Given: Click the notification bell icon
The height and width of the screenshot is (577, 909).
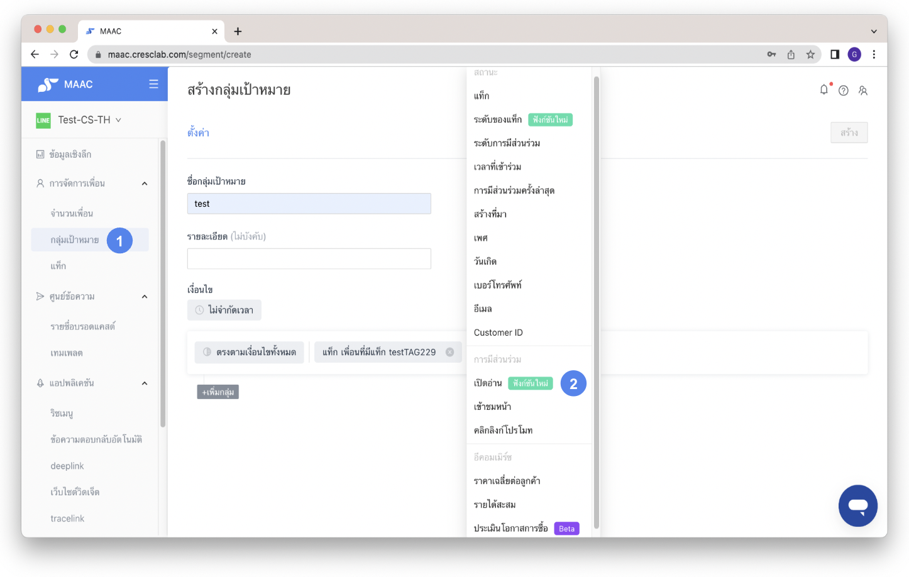Looking at the screenshot, I should pyautogui.click(x=824, y=90).
